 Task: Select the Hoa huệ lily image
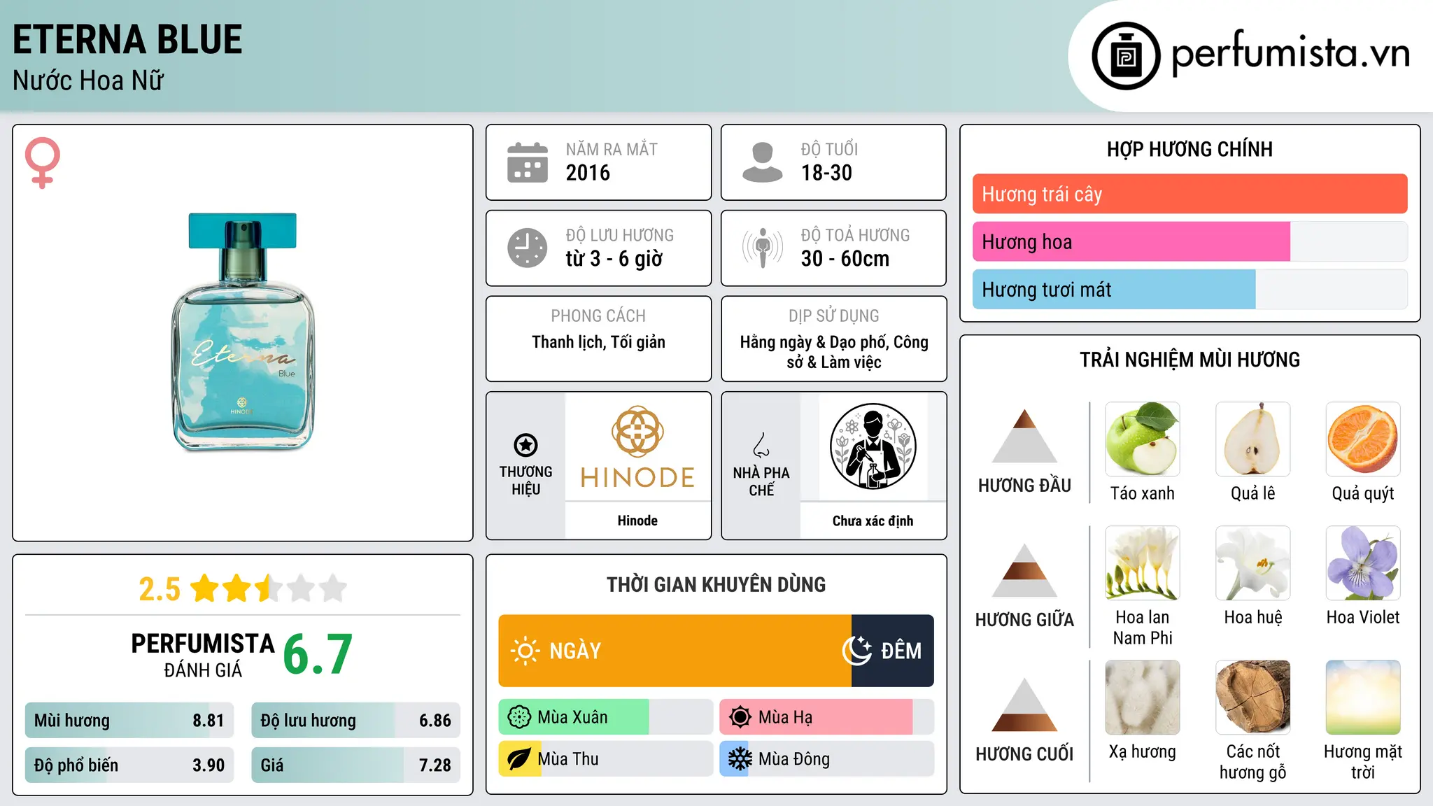pos(1253,563)
